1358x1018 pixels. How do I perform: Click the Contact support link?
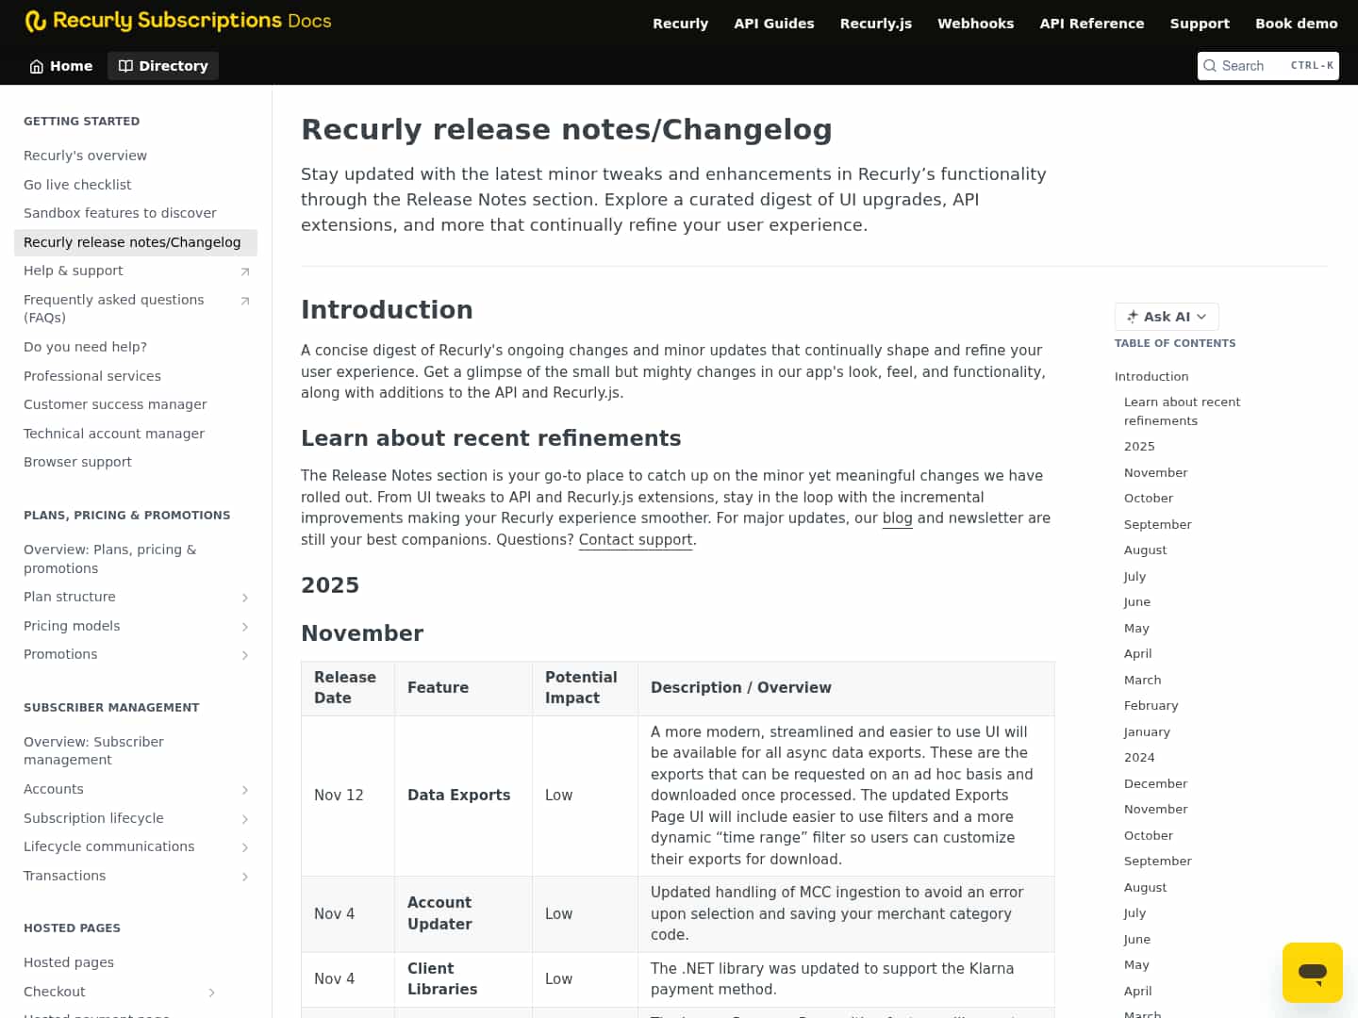[636, 539]
